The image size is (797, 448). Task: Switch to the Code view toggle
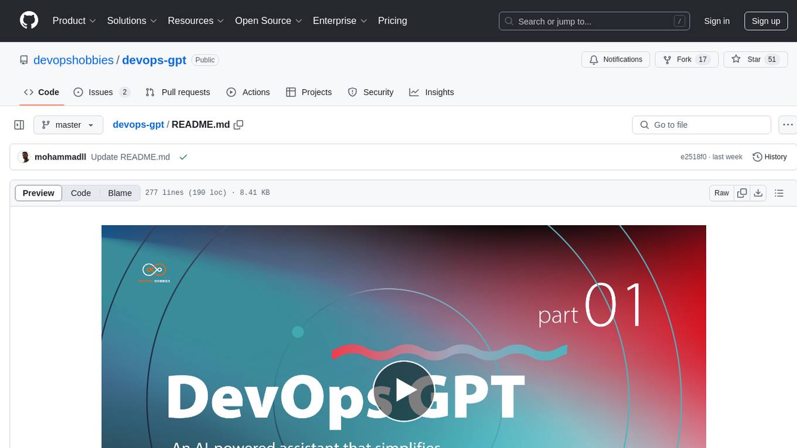(x=81, y=193)
